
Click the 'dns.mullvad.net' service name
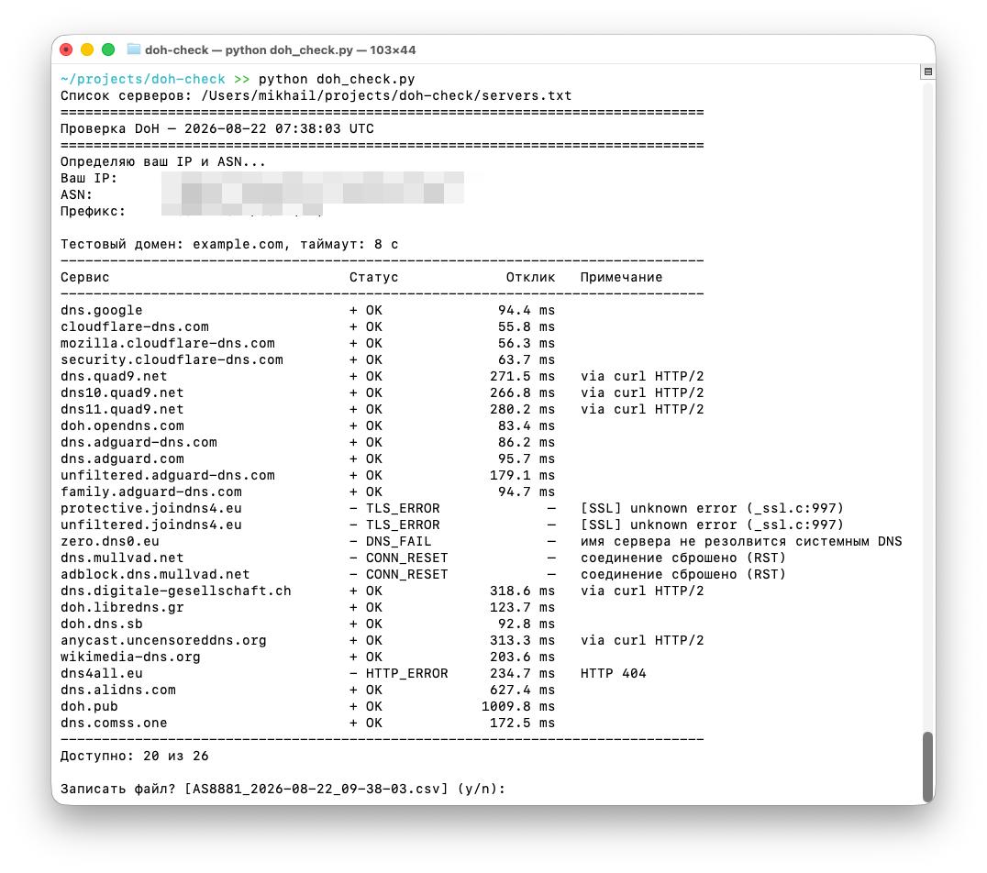coord(122,558)
